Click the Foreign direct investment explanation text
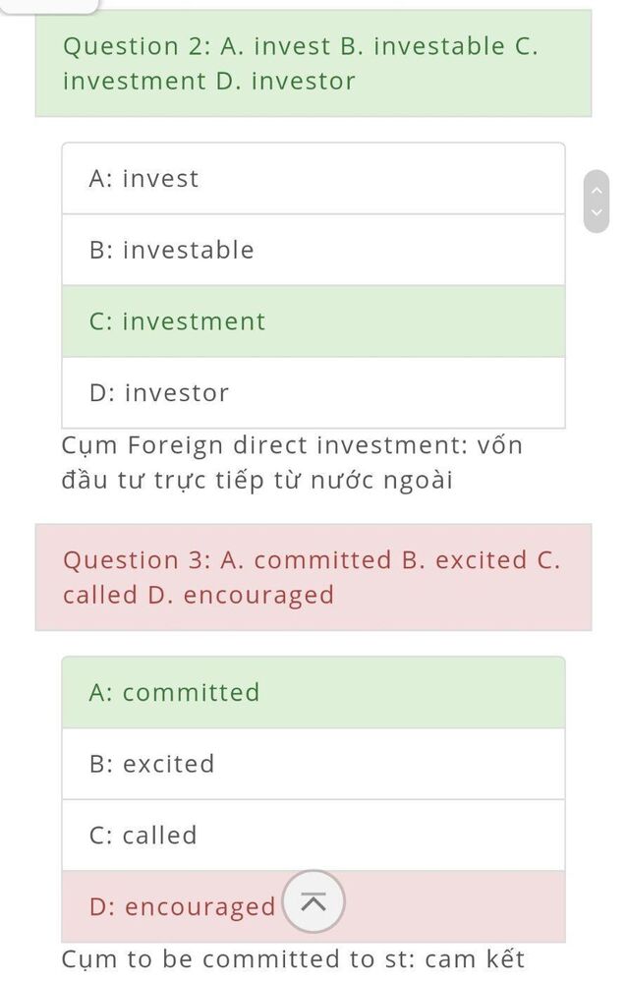 click(x=292, y=463)
